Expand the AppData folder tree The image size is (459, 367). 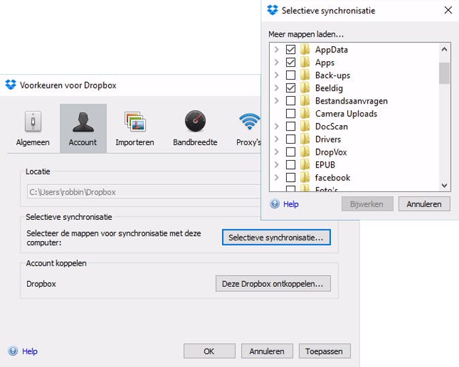tap(276, 50)
